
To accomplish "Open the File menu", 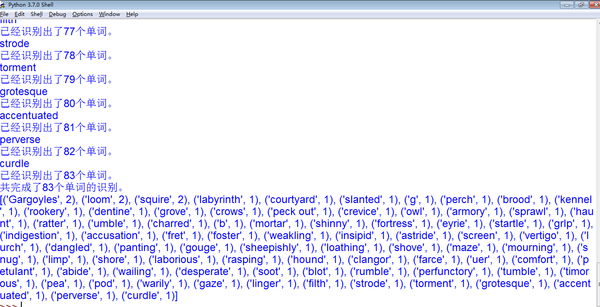I will coord(4,14).
